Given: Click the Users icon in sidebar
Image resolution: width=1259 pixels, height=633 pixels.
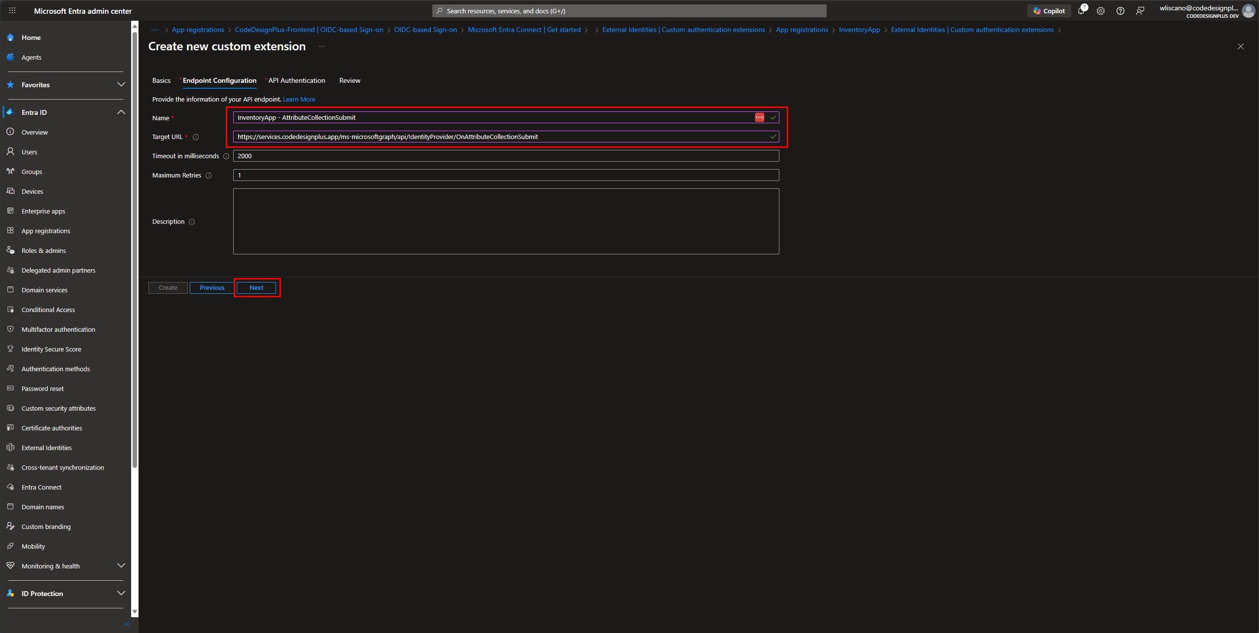Looking at the screenshot, I should pyautogui.click(x=10, y=152).
